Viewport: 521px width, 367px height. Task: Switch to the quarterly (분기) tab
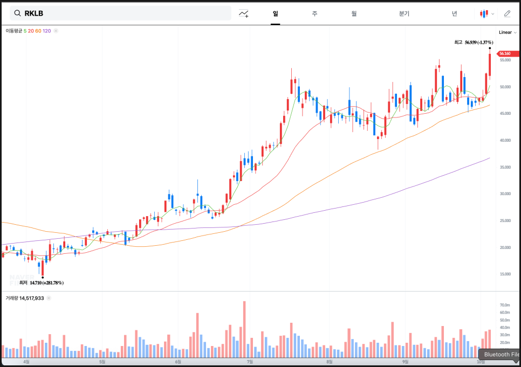pos(404,13)
